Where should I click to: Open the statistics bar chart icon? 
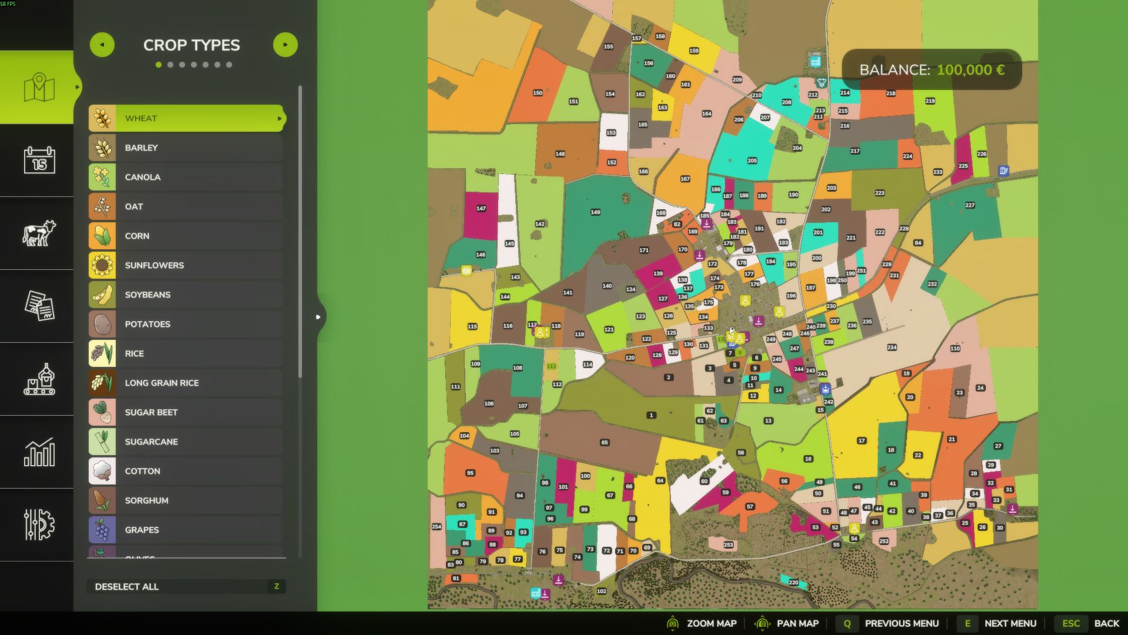39,452
